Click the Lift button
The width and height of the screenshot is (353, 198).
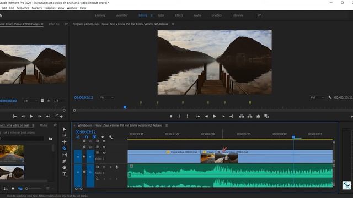click(242, 116)
